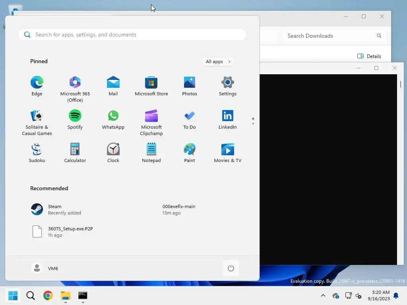407x305 pixels.
Task: Expand hidden system tray icons
Action: point(323,295)
